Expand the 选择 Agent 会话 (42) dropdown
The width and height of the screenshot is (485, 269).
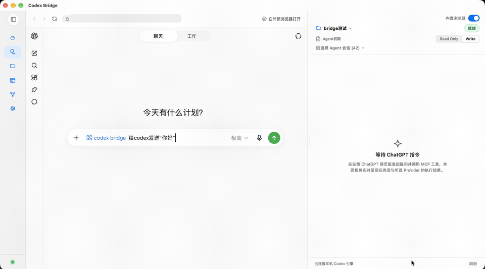tap(340, 48)
